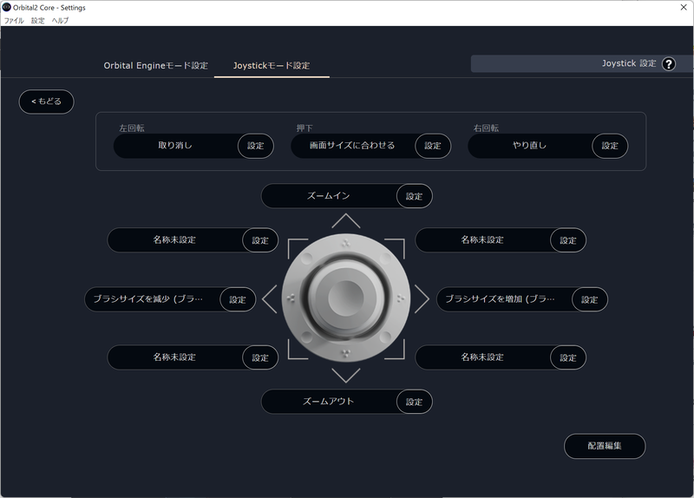The height and width of the screenshot is (498, 694).
Task: Click the bottom-right corner bracket of joystick
Action: click(x=395, y=350)
